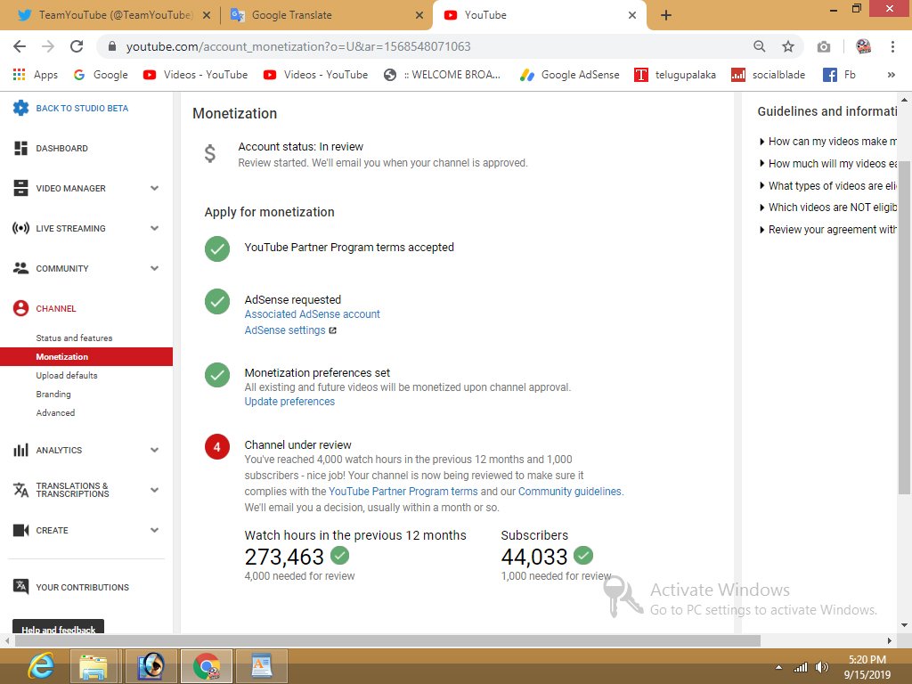
Task: Expand 'Which videos are NOT eligible' question
Action: (828, 207)
